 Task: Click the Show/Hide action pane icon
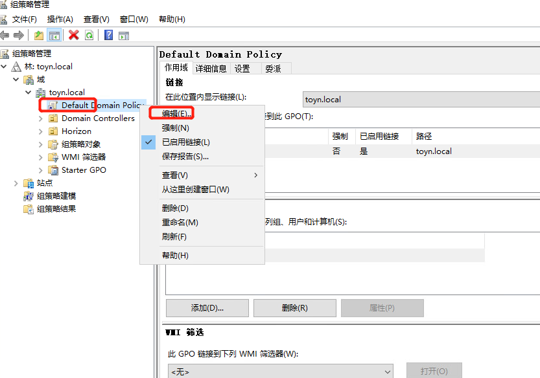pos(124,36)
